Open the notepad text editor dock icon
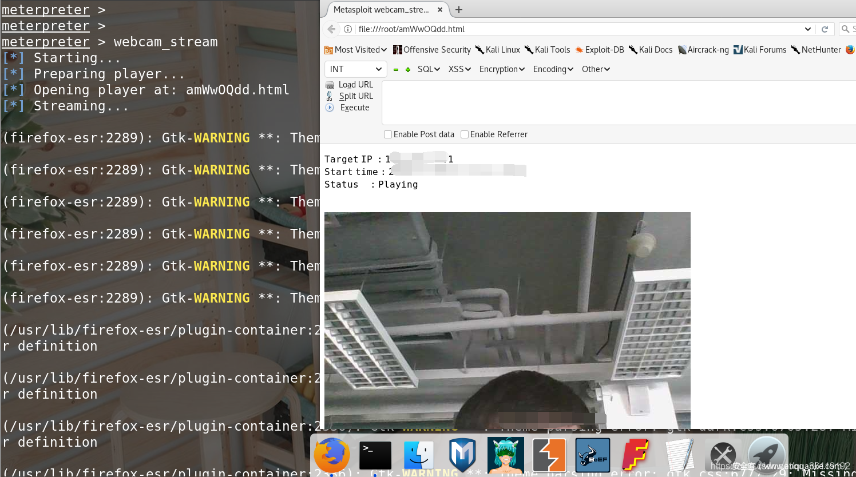856x477 pixels. coord(680,455)
